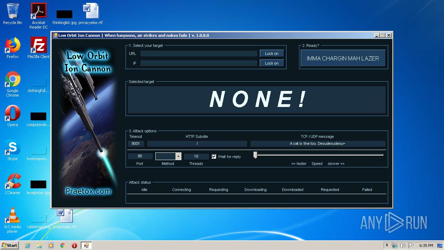Edit the TCP / UDP message field
Image resolution: width=444 pixels, height=250 pixels.
pyautogui.click(x=318, y=144)
